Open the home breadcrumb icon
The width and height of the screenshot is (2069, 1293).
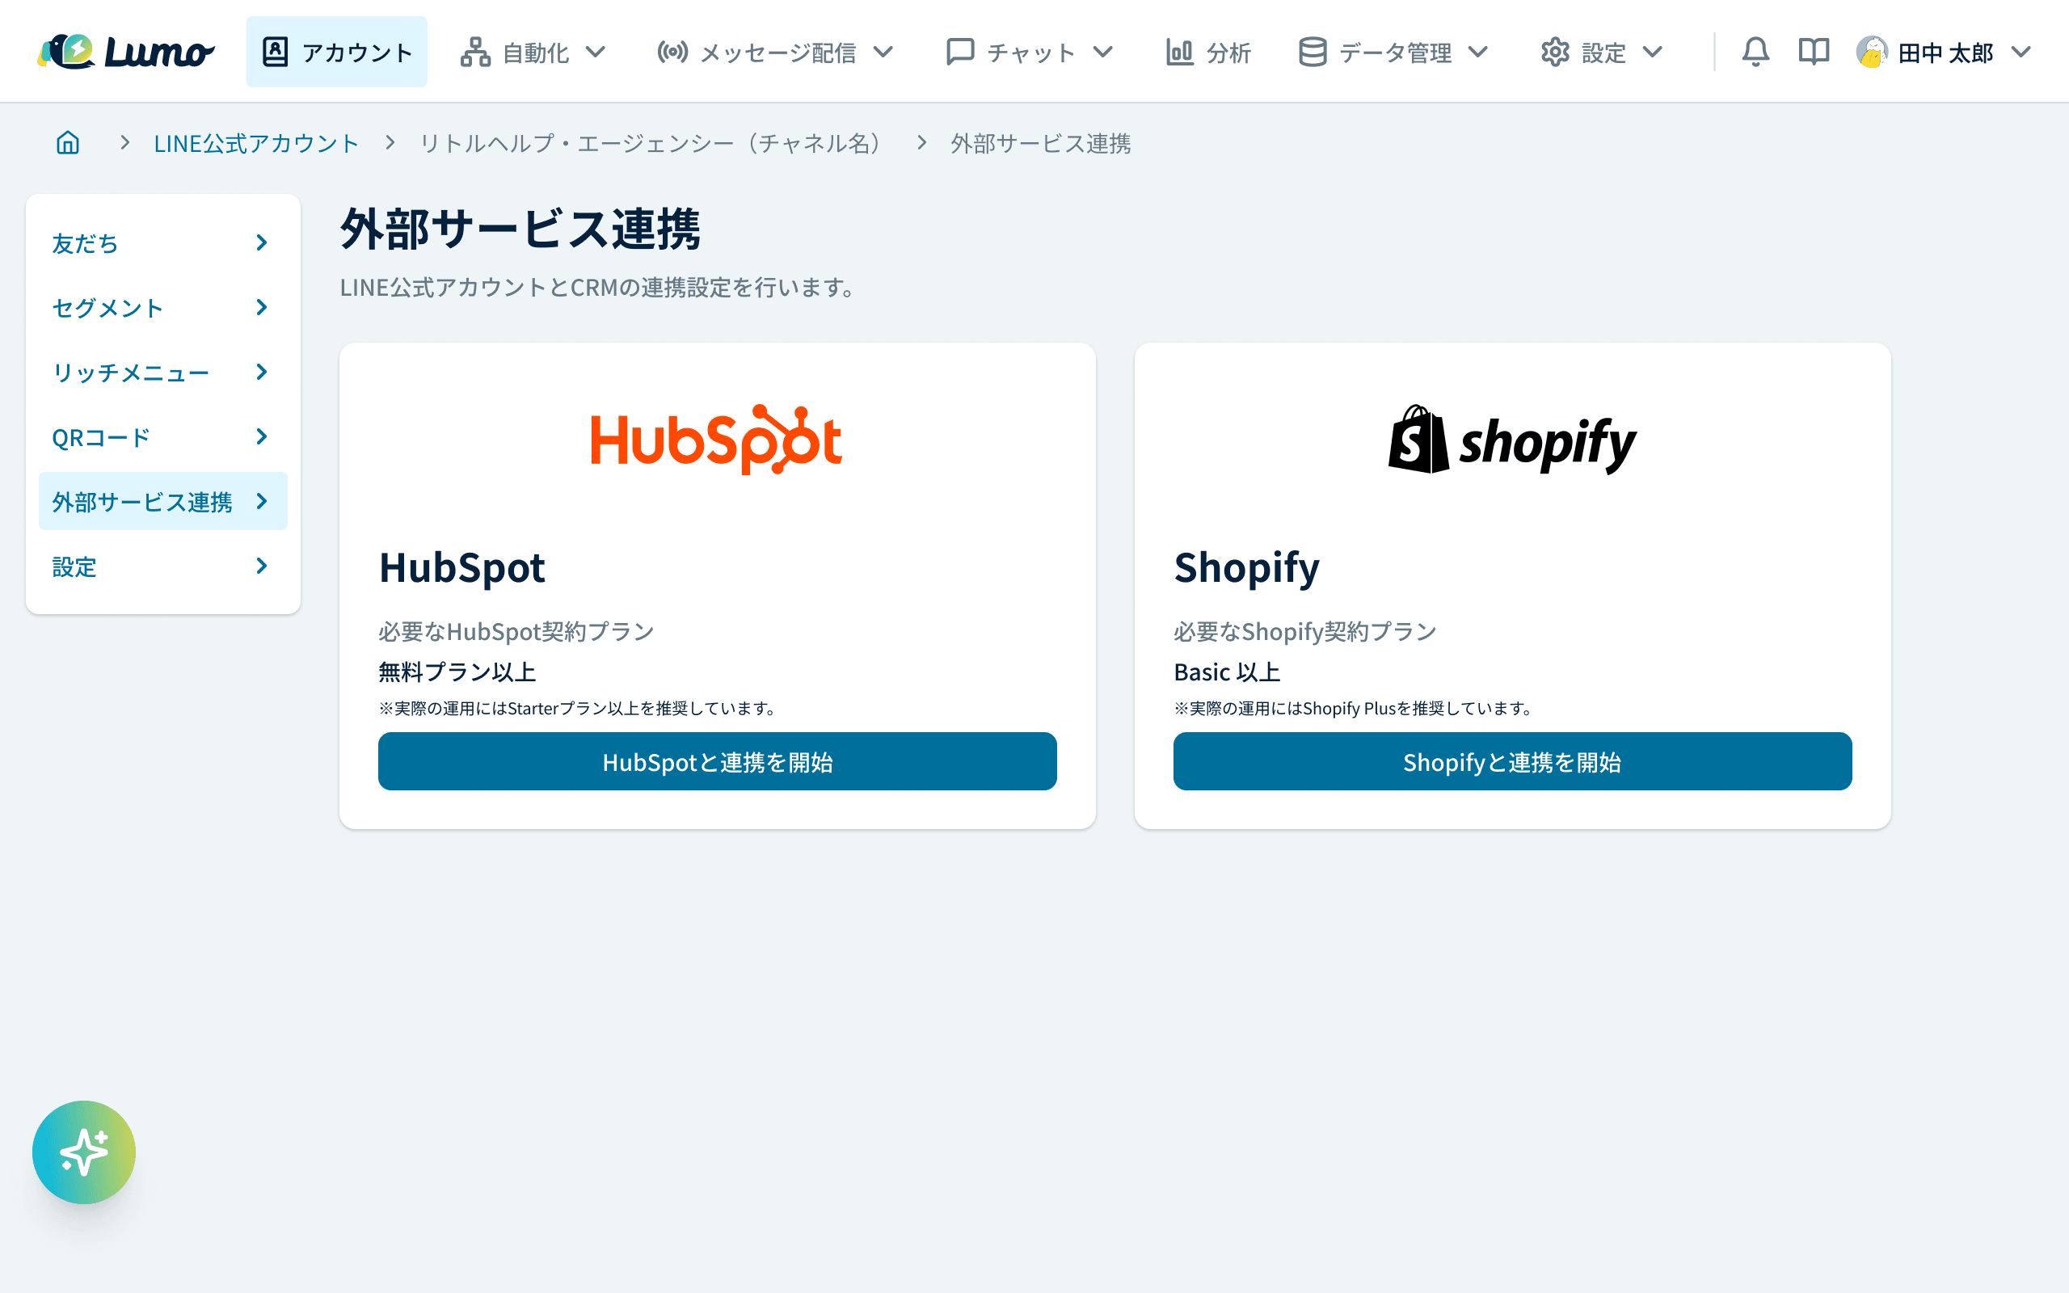(69, 143)
